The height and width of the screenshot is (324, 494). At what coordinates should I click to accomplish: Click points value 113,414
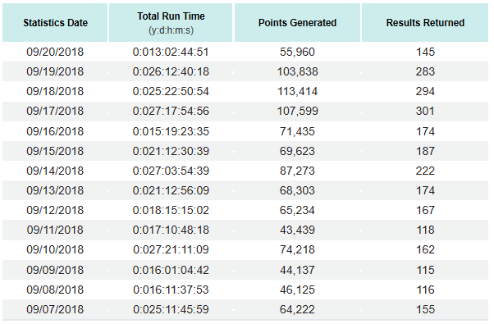[297, 91]
